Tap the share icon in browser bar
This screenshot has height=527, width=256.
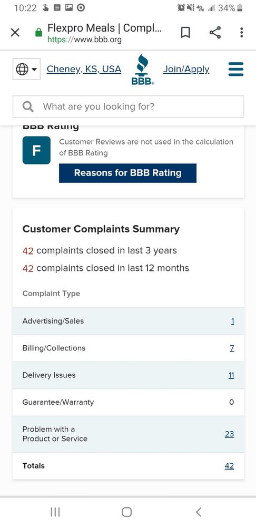tap(215, 33)
